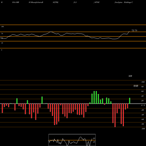Viewport: 146px width, 146px height.
Task: Click the 60 axis label on MR histogram
Action: pyautogui.click(x=142, y=91)
